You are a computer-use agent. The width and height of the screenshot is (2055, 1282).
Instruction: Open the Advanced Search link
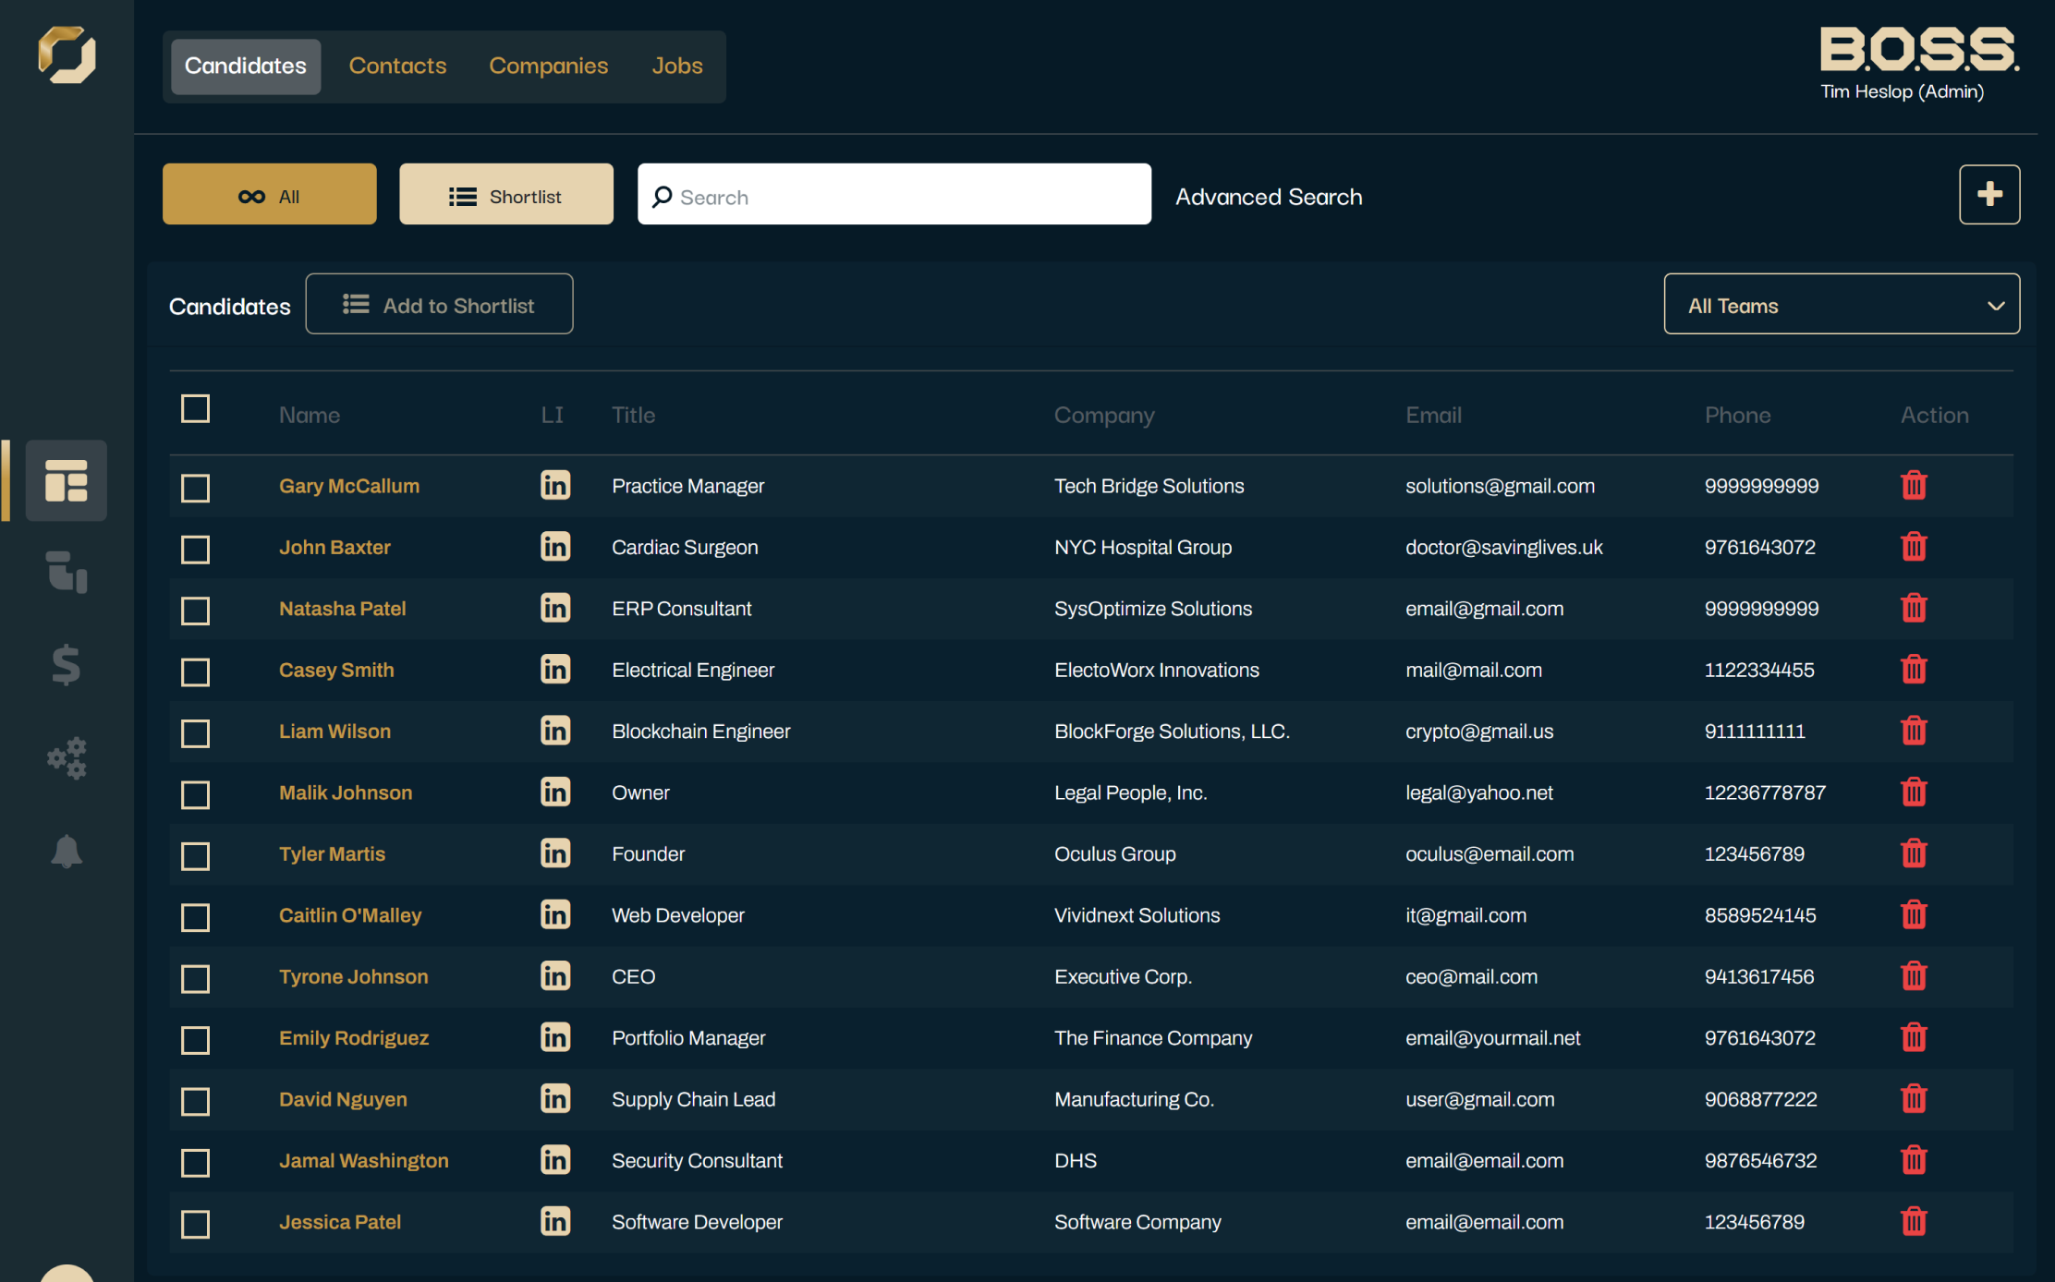coord(1268,197)
